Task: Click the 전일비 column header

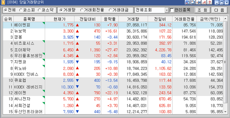Action: [160, 19]
